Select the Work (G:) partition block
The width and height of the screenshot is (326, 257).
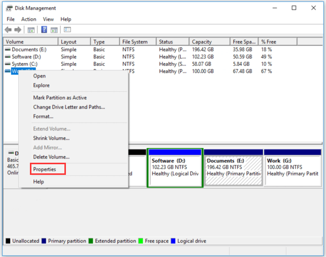tap(293, 167)
